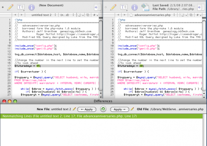
Task: Click the right-pointing Apply button
Action: pos(120,109)
